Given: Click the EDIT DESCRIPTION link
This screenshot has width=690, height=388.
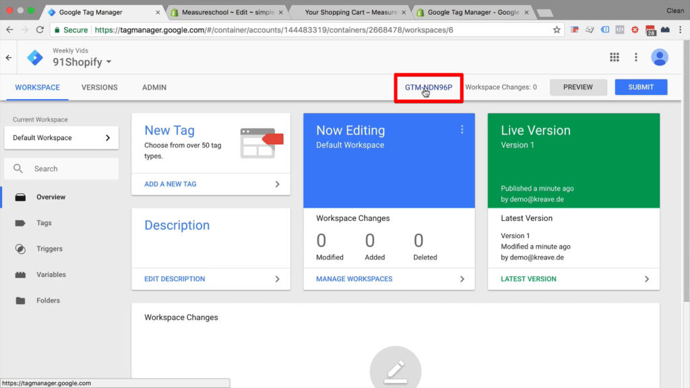Looking at the screenshot, I should pyautogui.click(x=175, y=279).
